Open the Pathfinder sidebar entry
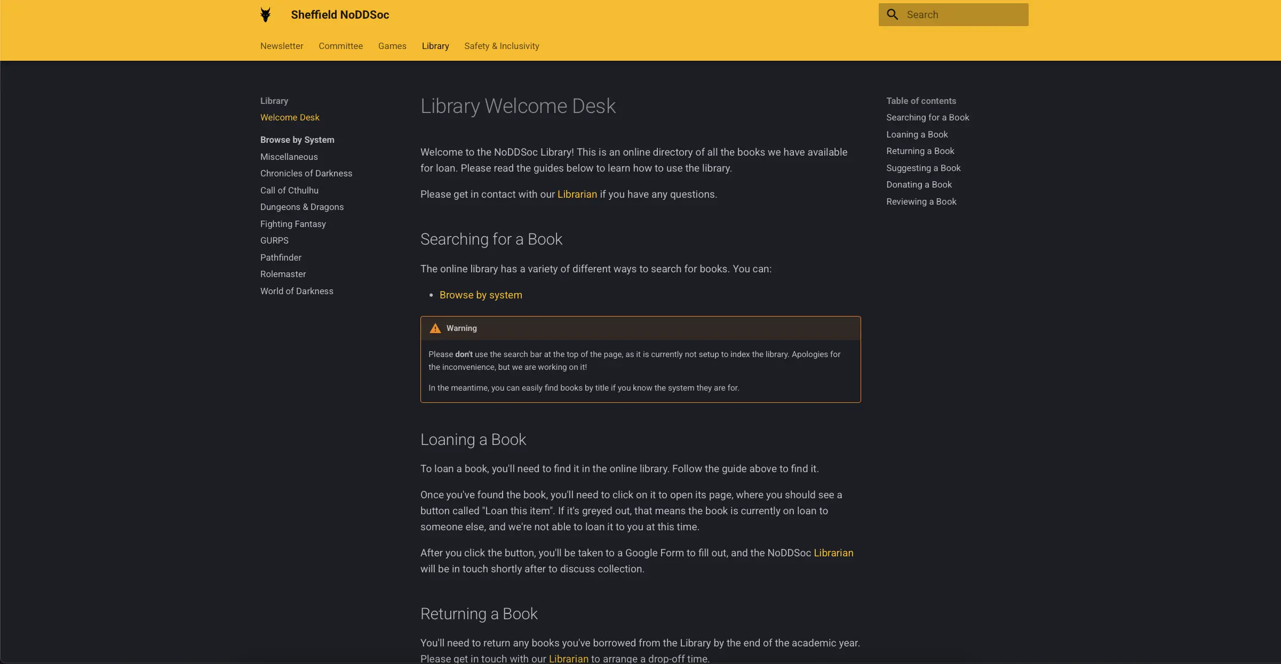 pos(281,257)
